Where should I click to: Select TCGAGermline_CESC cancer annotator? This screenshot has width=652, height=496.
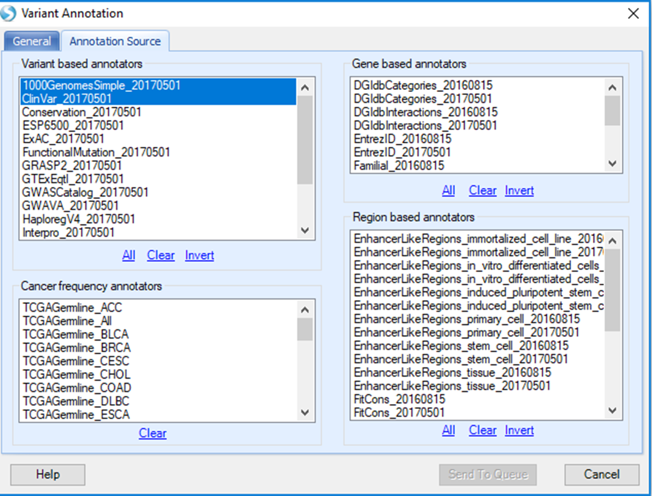coord(158,362)
